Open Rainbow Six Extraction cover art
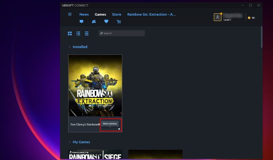 click(x=95, y=85)
